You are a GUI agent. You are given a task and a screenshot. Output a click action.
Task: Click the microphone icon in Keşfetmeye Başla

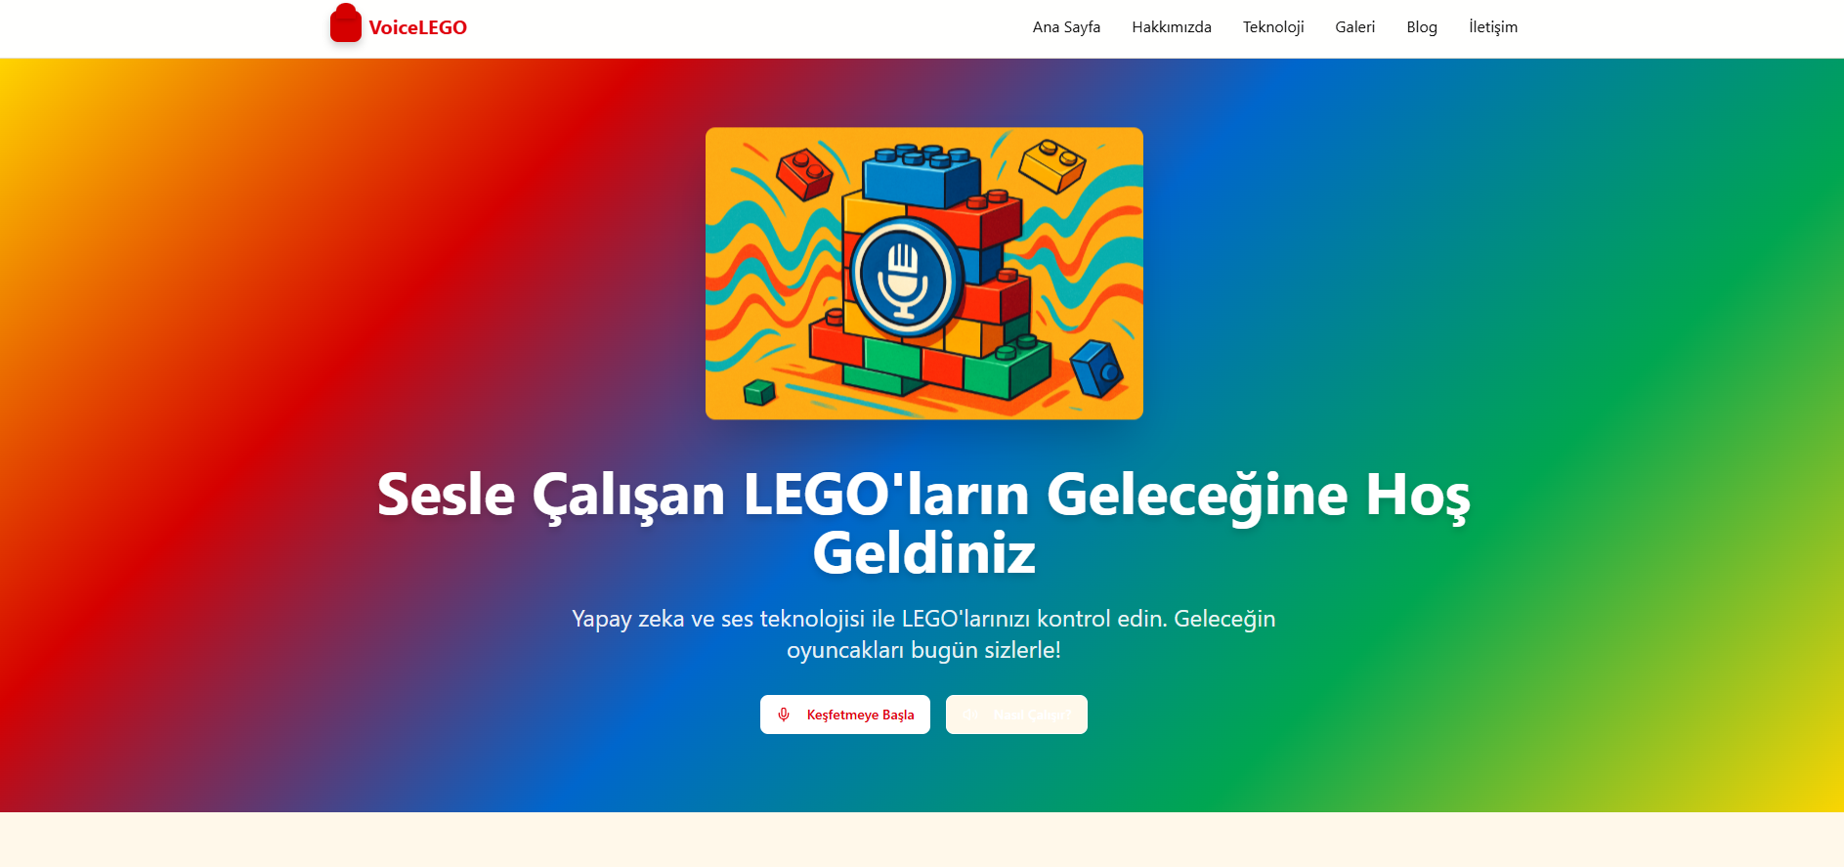pos(784,715)
